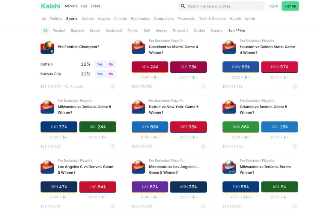Buy DEN at 47¢
This screenshot has width=322, height=215.
tap(59, 186)
